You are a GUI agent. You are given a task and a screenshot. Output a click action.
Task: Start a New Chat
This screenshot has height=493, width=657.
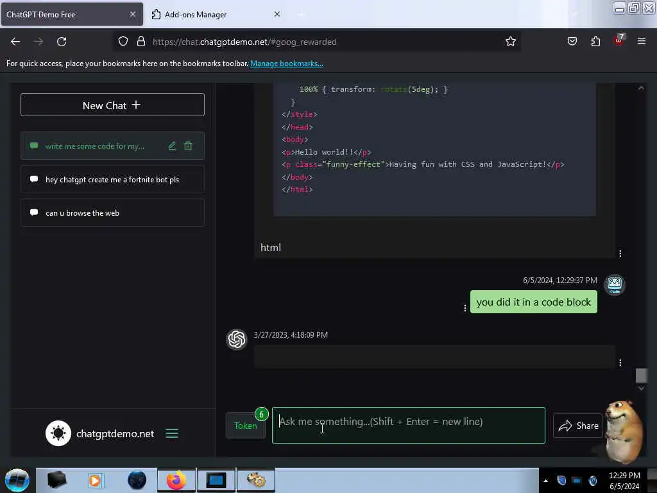[112, 105]
